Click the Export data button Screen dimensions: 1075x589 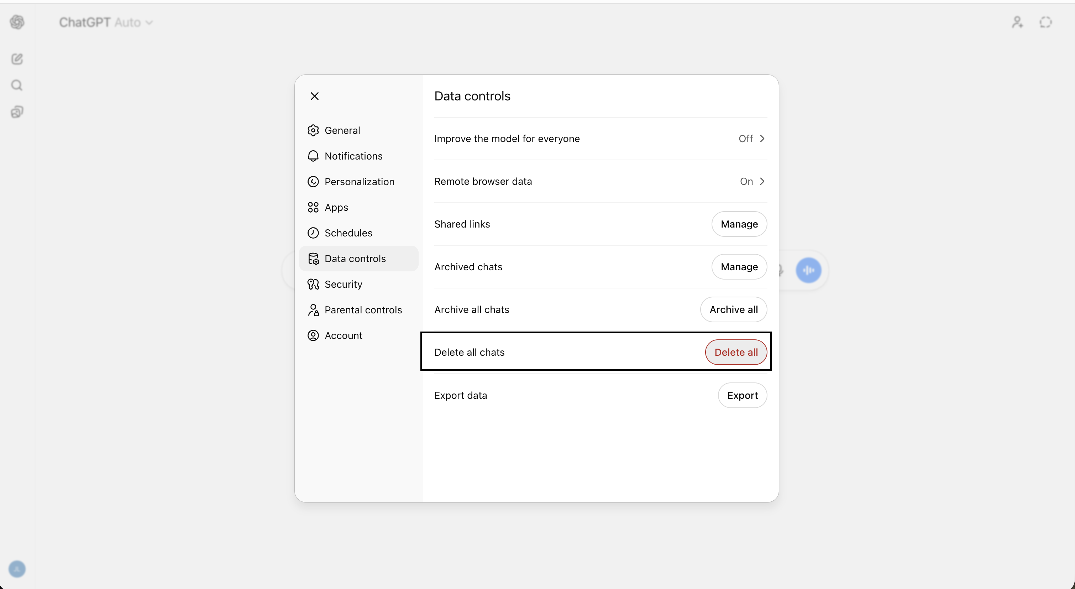(742, 395)
